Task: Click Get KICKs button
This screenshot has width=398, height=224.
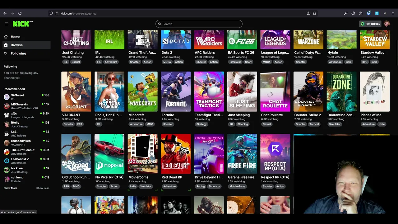Action: click(x=370, y=24)
